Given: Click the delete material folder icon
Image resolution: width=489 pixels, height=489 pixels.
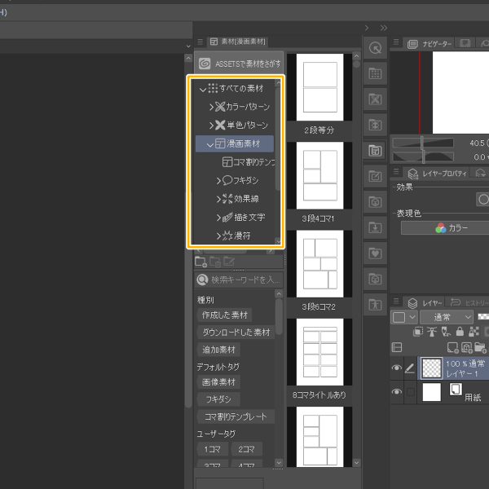Looking at the screenshot, I should tap(215, 262).
